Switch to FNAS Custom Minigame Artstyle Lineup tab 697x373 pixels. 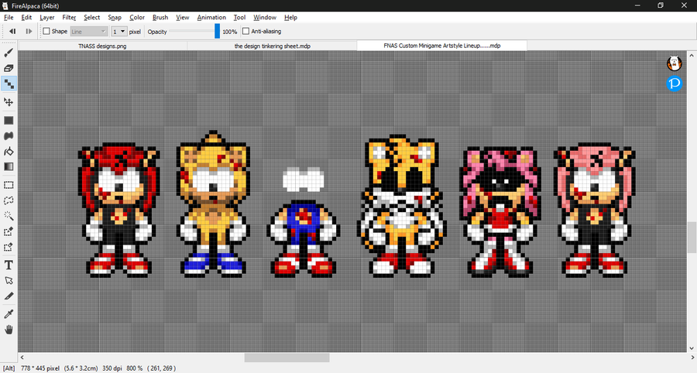click(442, 46)
